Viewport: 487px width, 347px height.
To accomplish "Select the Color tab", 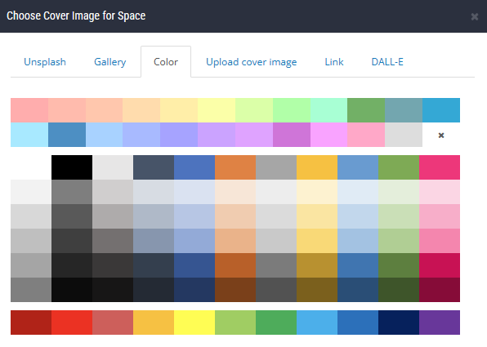I will click(x=166, y=62).
